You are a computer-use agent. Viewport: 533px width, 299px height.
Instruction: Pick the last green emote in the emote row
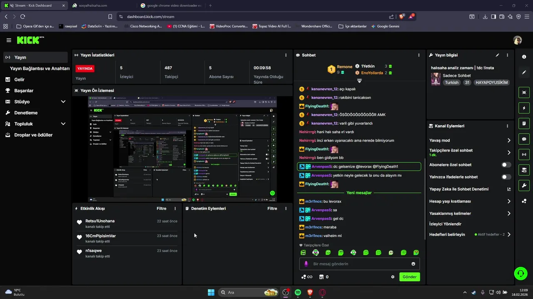(416, 252)
